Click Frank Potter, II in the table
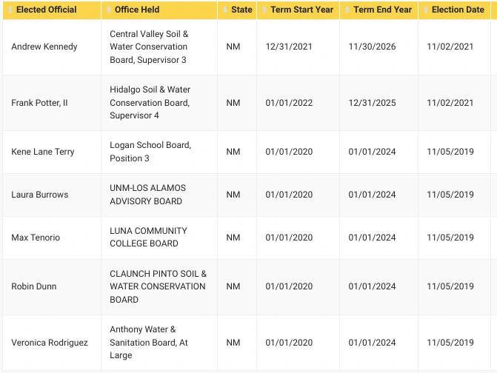 pos(39,103)
